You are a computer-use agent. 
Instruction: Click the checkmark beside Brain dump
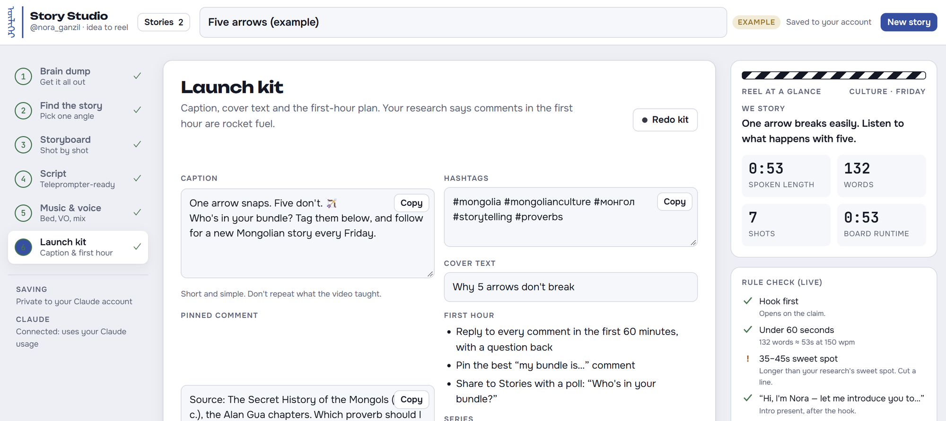click(x=137, y=76)
